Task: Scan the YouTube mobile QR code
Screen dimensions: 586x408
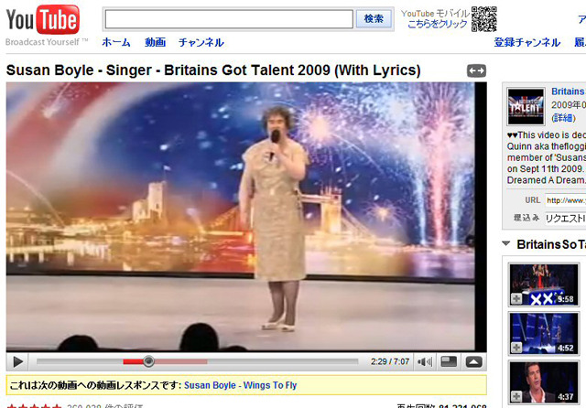Action: (x=484, y=19)
